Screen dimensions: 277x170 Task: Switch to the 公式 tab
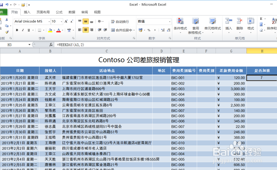[59, 12]
